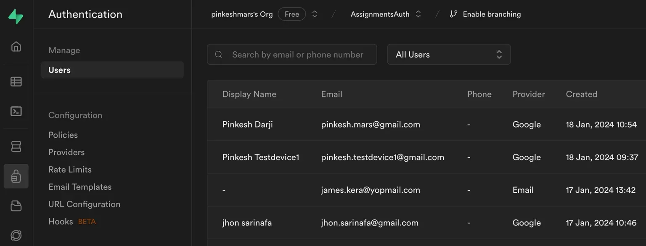
Task: Click the git branch icon
Action: pos(453,14)
